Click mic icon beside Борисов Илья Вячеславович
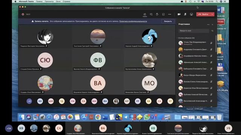The height and width of the screenshot is (135, 241). tap(211, 88)
